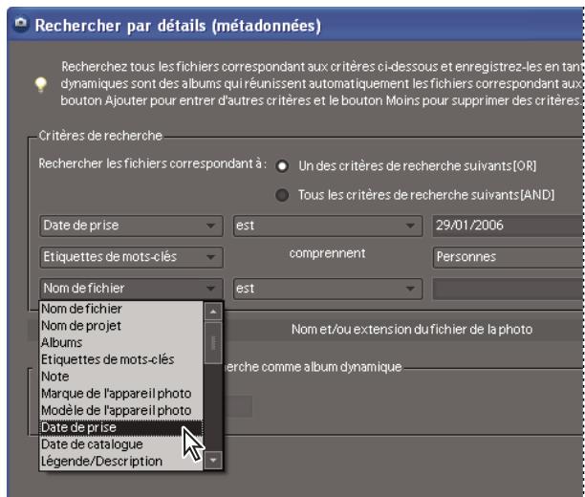Choose Modèle de l'appareil photo option
The image size is (585, 497).
tap(121, 410)
